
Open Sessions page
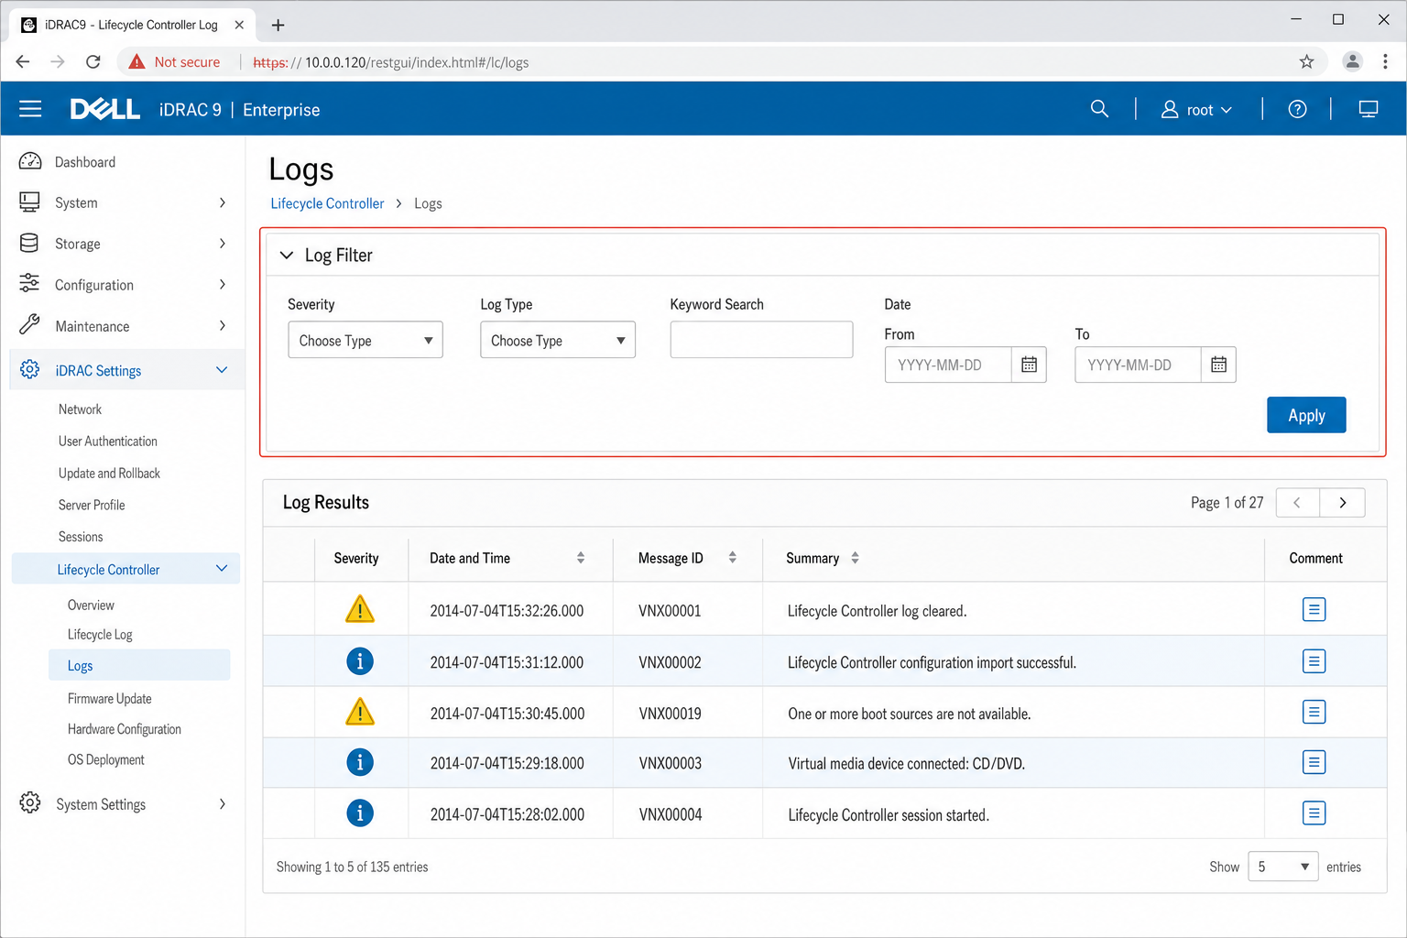pyautogui.click(x=81, y=537)
